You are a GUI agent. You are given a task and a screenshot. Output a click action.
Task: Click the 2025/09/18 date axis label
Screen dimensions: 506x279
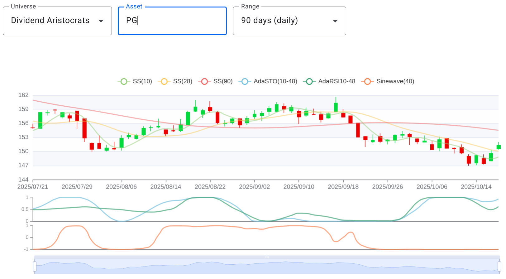click(343, 187)
